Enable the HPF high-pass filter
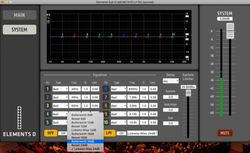Screen dimensions: 250x153 (51, 133)
